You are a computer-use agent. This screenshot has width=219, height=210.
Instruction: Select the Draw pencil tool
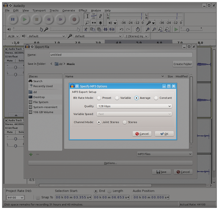tap(100, 16)
